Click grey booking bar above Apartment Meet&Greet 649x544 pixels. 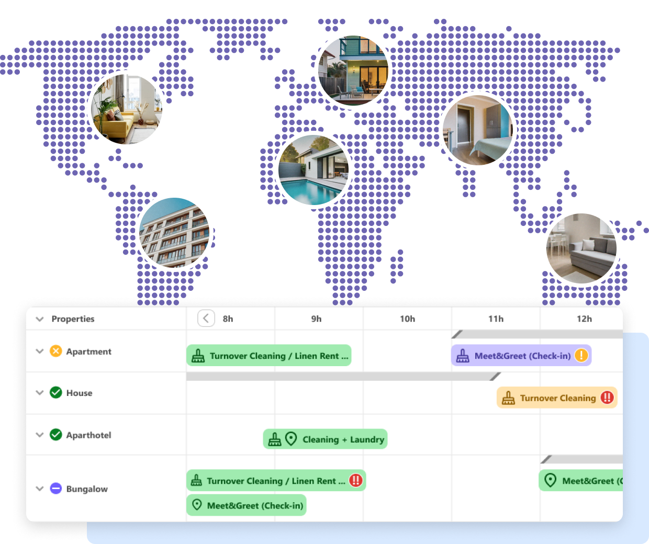[x=538, y=334]
